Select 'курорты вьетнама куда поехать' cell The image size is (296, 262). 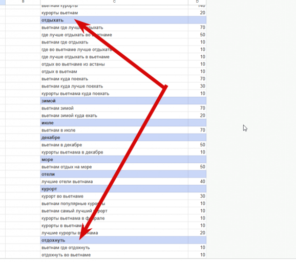tap(114, 94)
